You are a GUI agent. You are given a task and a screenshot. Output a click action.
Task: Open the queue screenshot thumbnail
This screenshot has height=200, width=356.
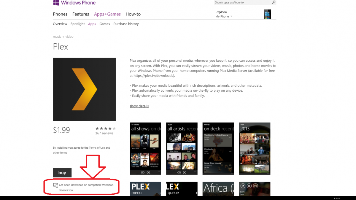[x=182, y=189]
